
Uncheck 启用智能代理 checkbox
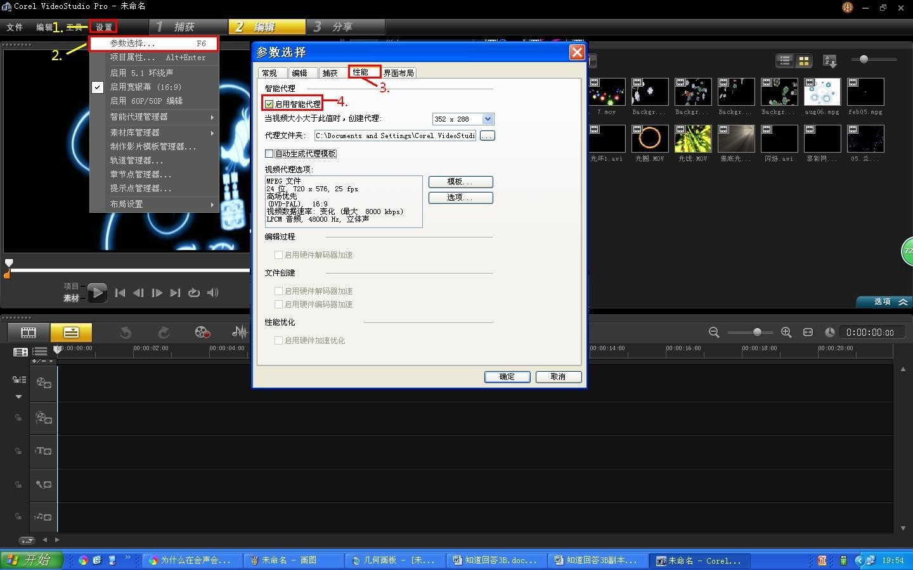pyautogui.click(x=269, y=104)
